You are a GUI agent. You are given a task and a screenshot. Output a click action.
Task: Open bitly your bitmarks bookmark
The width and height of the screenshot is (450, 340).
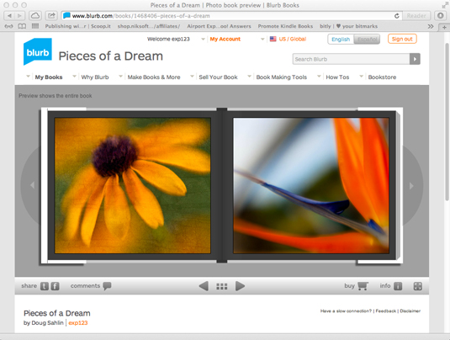tap(349, 26)
